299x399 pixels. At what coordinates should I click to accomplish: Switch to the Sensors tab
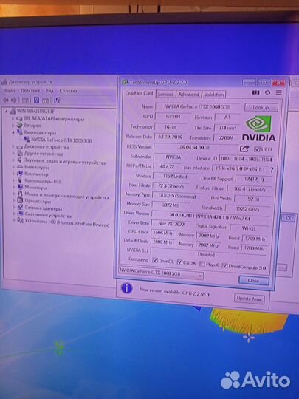(x=165, y=95)
